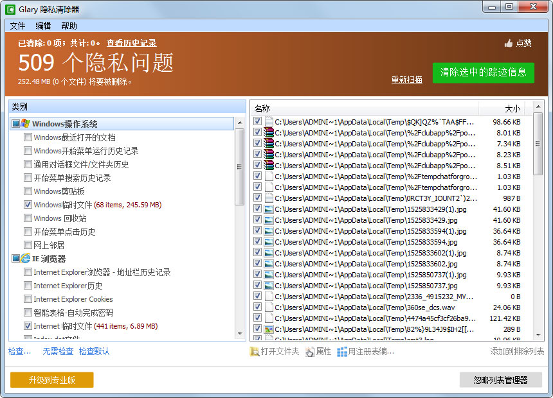Click archive icon of 7.34 KB clubapp file
This screenshot has width=553, height=398.
pyautogui.click(x=269, y=144)
